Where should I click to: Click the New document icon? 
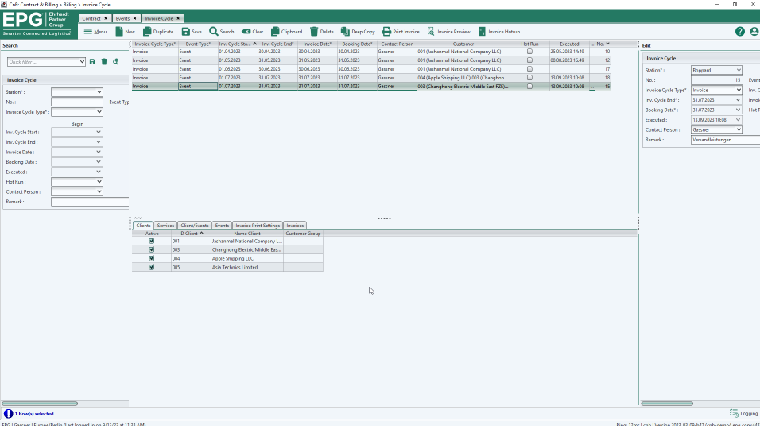tap(118, 32)
